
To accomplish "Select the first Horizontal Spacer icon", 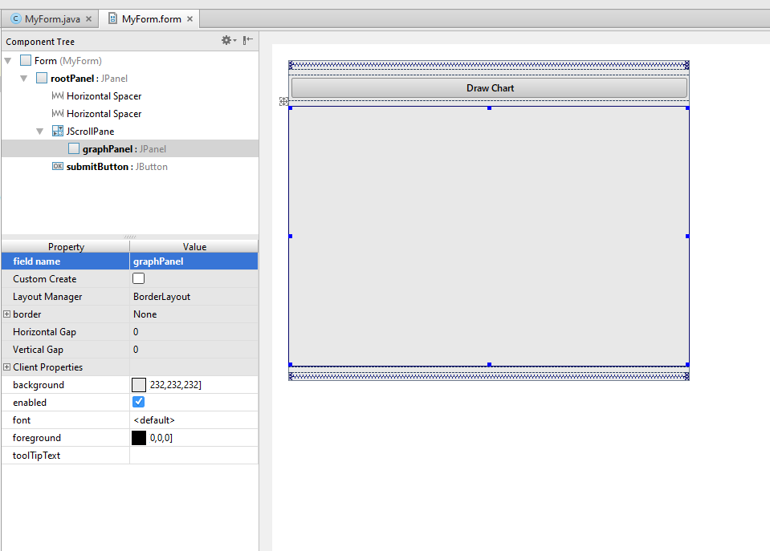I will 56,95.
